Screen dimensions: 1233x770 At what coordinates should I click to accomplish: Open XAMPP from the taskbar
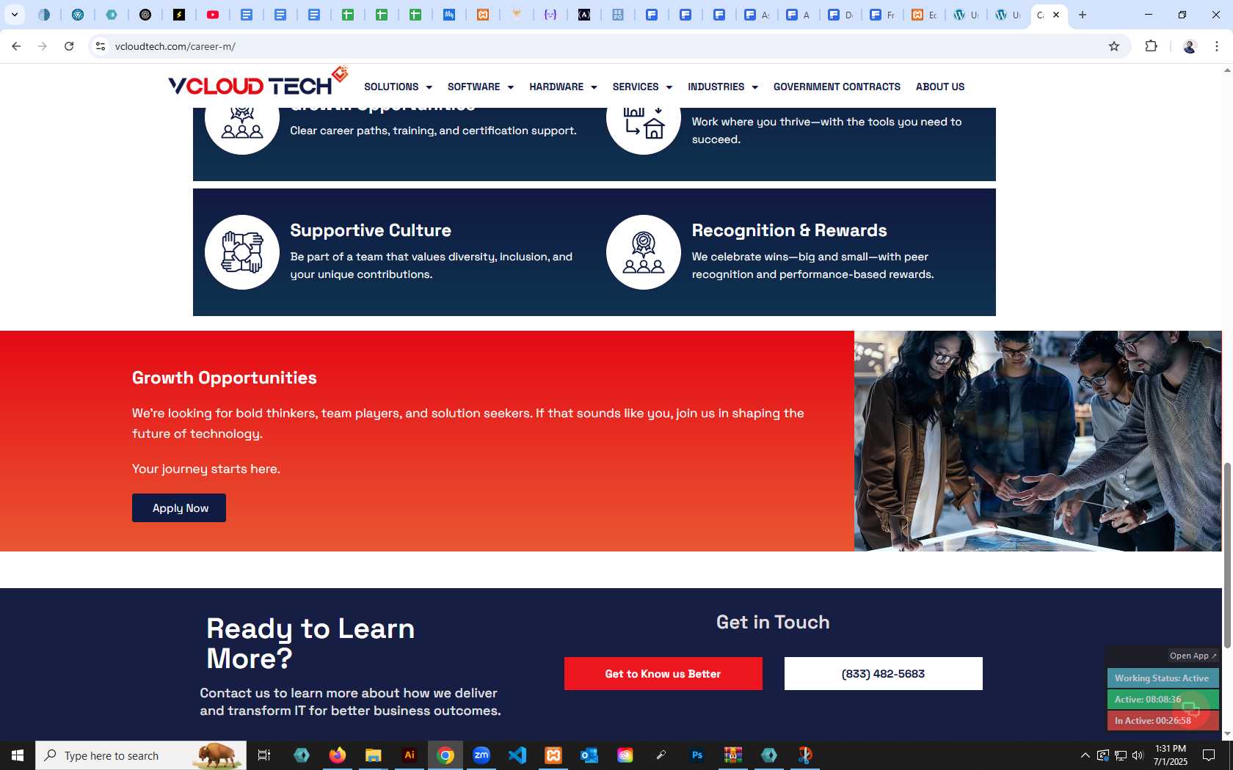coord(553,755)
